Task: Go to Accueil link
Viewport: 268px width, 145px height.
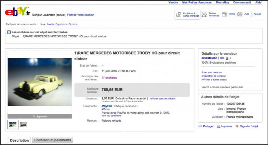Action: (257, 14)
